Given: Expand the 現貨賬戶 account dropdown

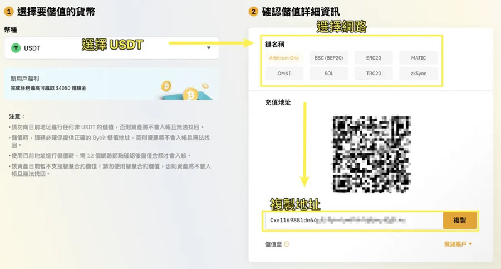Looking at the screenshot, I should (458, 244).
